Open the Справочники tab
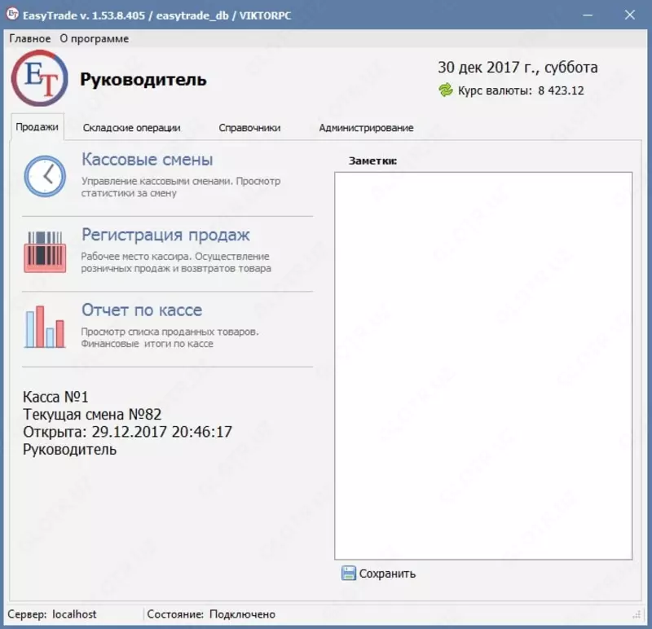 249,128
